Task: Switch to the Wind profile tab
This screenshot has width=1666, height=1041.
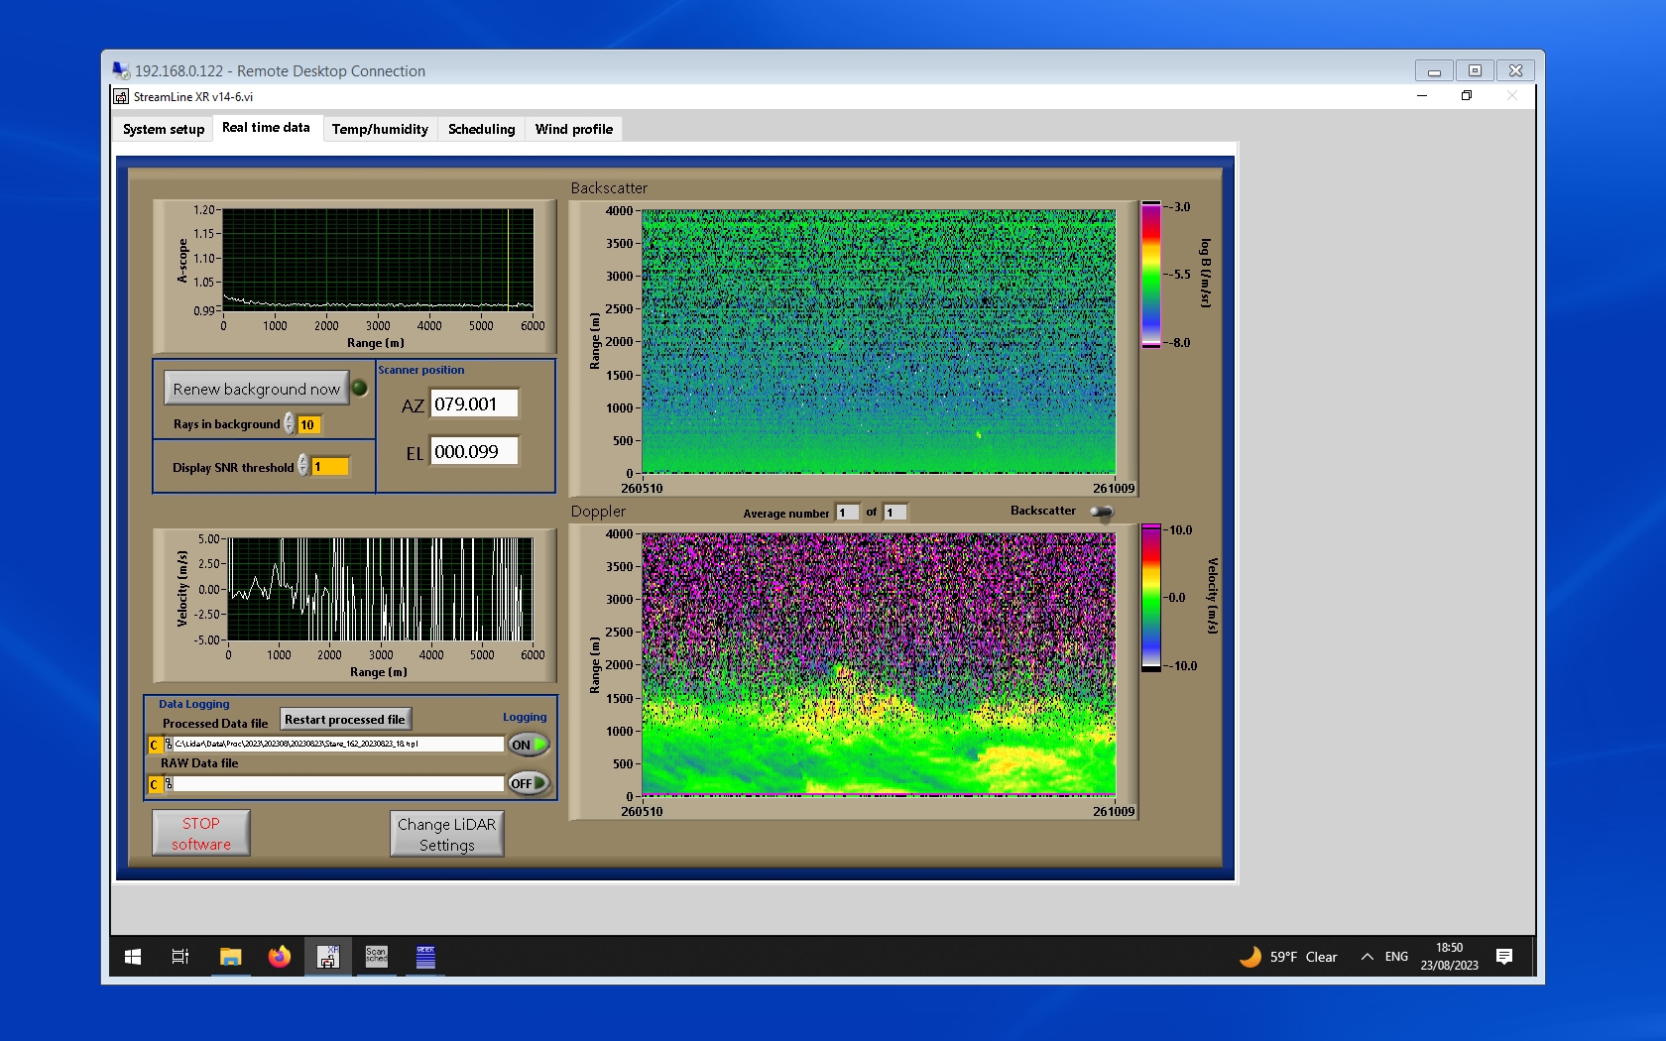Action: point(573,129)
